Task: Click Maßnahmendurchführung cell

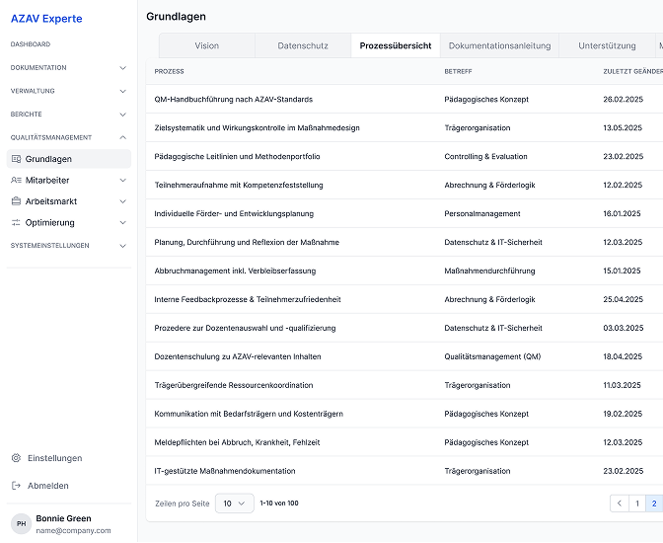Action: click(x=489, y=271)
